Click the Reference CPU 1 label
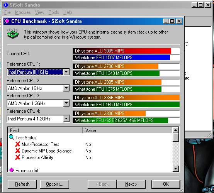The image size is (214, 193). [23, 64]
